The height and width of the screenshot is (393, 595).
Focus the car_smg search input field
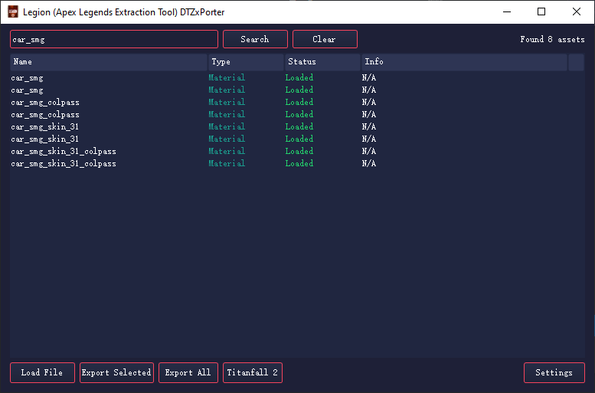114,39
